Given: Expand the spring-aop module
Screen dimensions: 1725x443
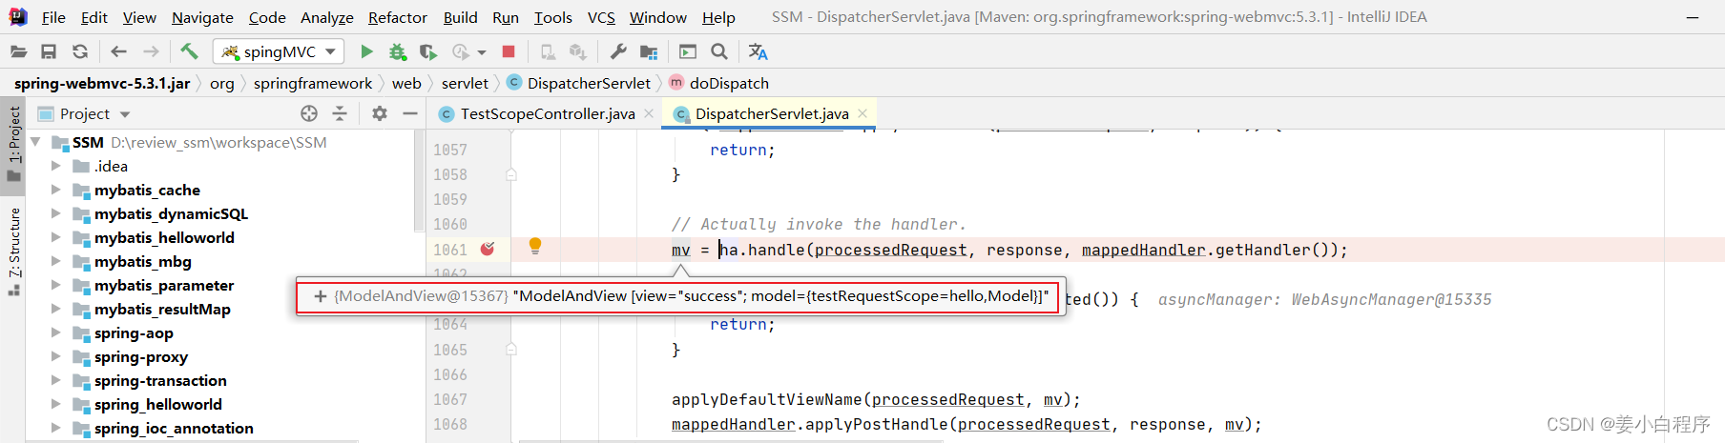Looking at the screenshot, I should pyautogui.click(x=55, y=332).
